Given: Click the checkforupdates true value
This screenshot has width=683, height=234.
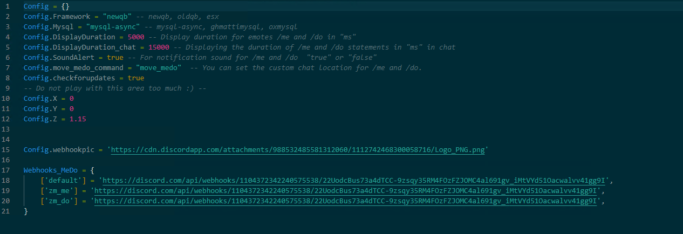Looking at the screenshot, I should tap(136, 78).
